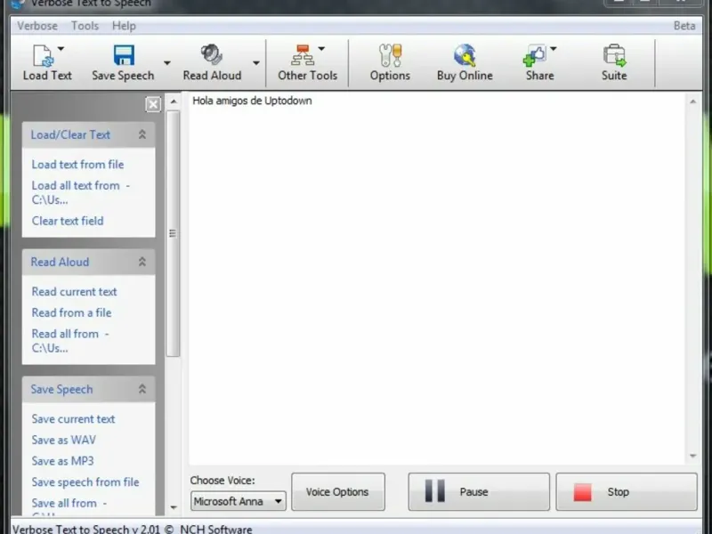This screenshot has height=534, width=712.
Task: Open the Tools menu
Action: pos(85,26)
